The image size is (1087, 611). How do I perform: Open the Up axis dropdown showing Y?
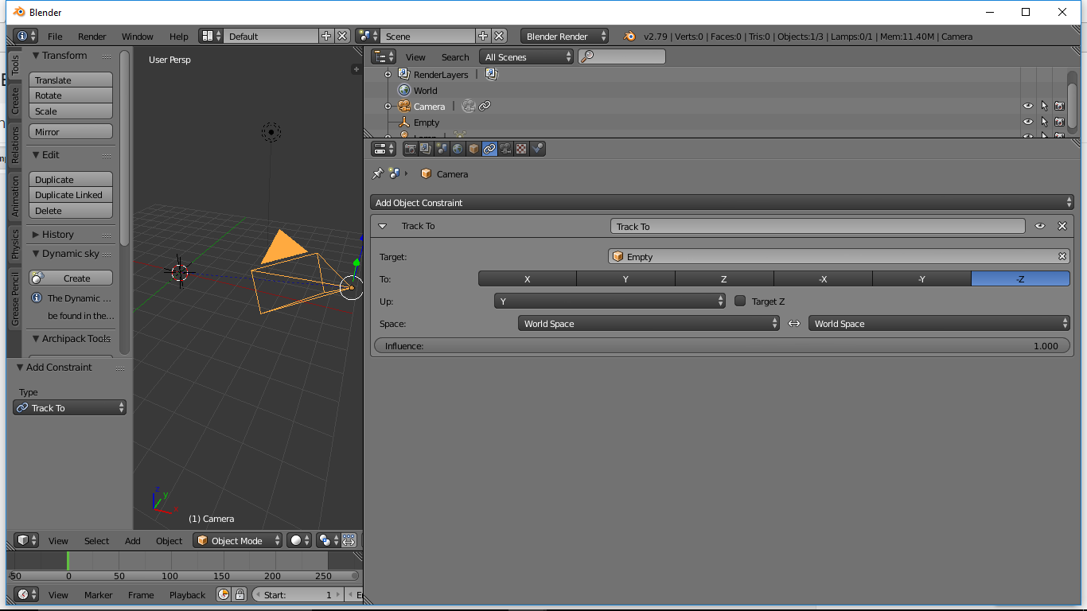point(610,302)
